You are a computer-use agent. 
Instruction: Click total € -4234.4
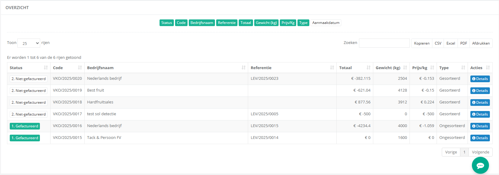(x=362, y=126)
